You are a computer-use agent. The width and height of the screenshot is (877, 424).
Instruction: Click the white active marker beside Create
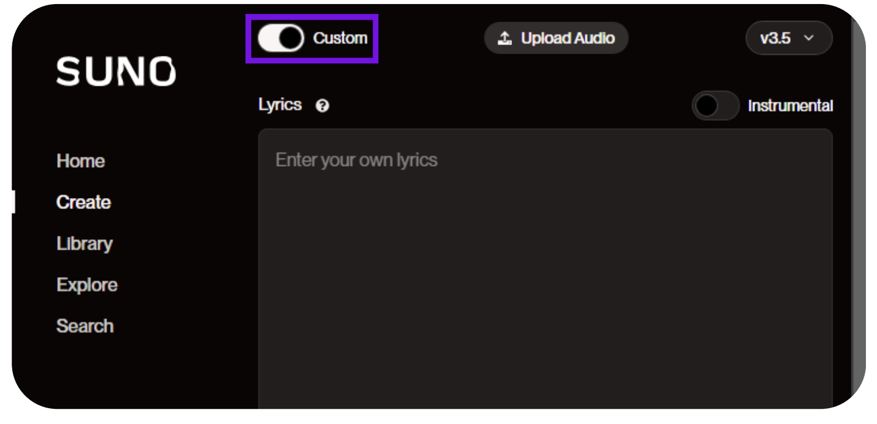(13, 202)
